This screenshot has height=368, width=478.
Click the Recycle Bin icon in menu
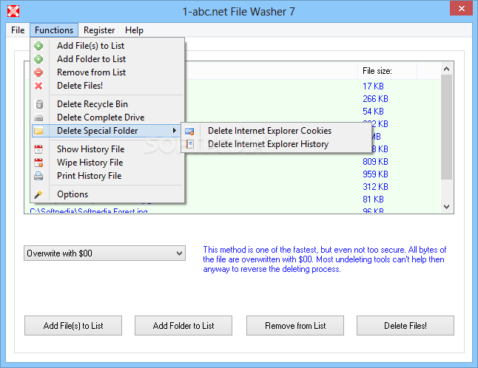(39, 104)
